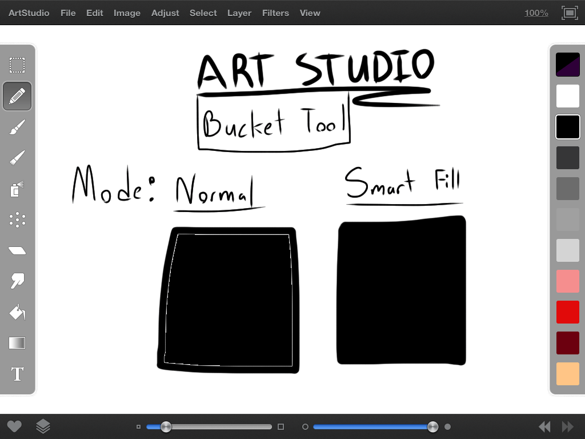Pick the bright red swatch
This screenshot has height=439, width=585.
[567, 312]
